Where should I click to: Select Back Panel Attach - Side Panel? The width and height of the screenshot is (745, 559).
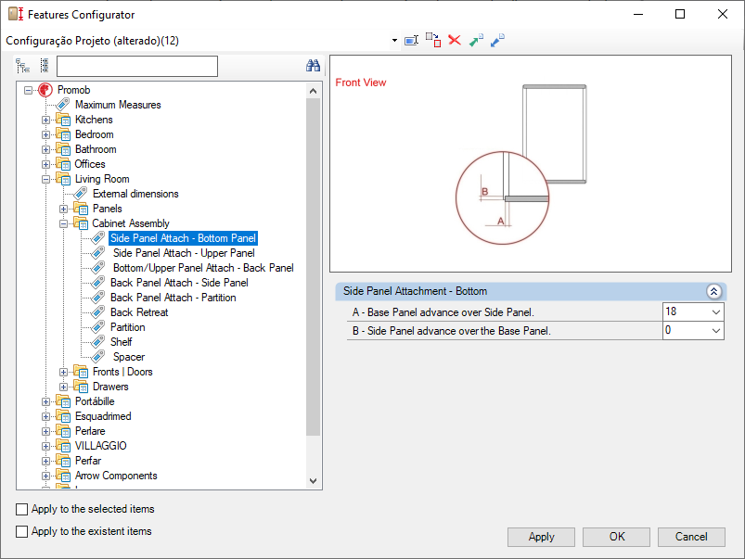179,283
